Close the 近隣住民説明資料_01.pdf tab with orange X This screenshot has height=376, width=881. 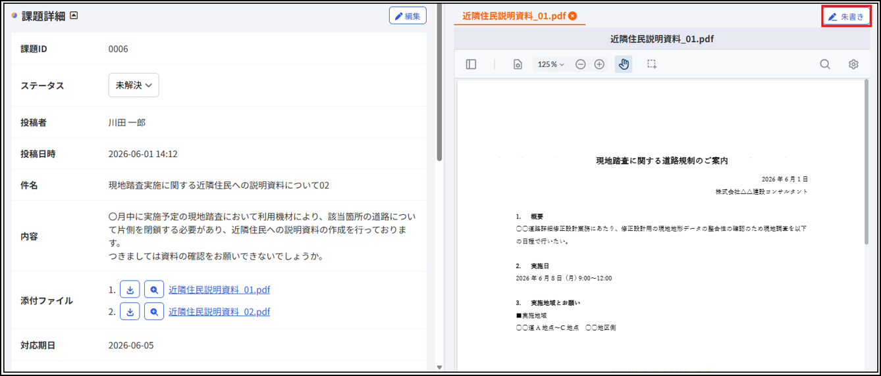coord(573,16)
